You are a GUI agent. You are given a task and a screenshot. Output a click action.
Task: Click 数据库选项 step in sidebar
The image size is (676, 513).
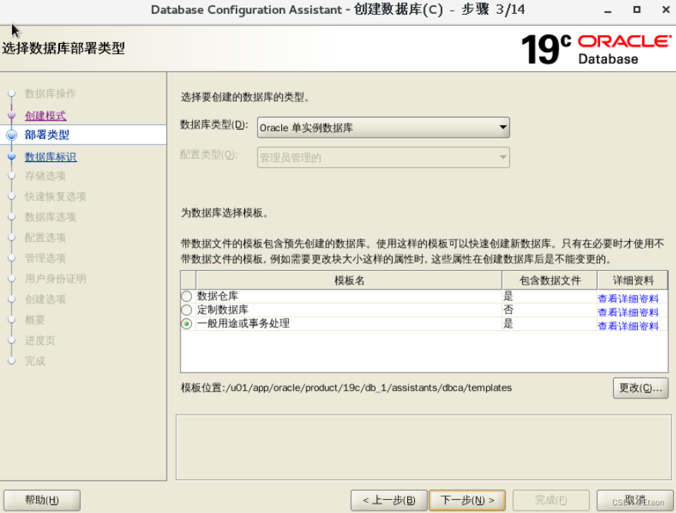(50, 217)
